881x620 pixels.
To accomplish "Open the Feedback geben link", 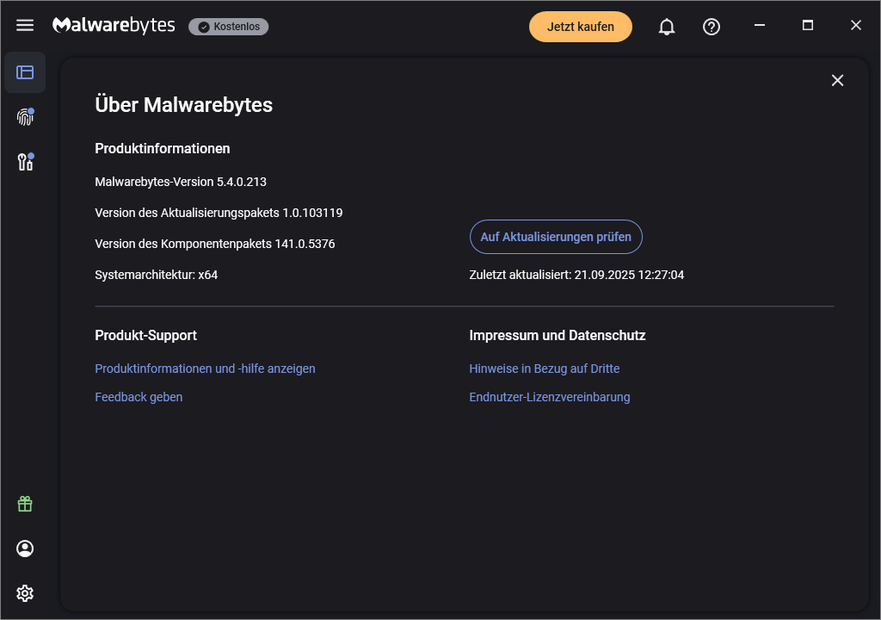I will tap(139, 397).
